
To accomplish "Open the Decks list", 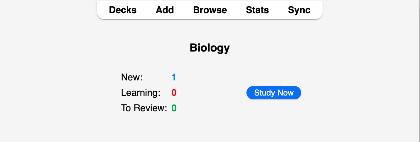I will 123,10.
